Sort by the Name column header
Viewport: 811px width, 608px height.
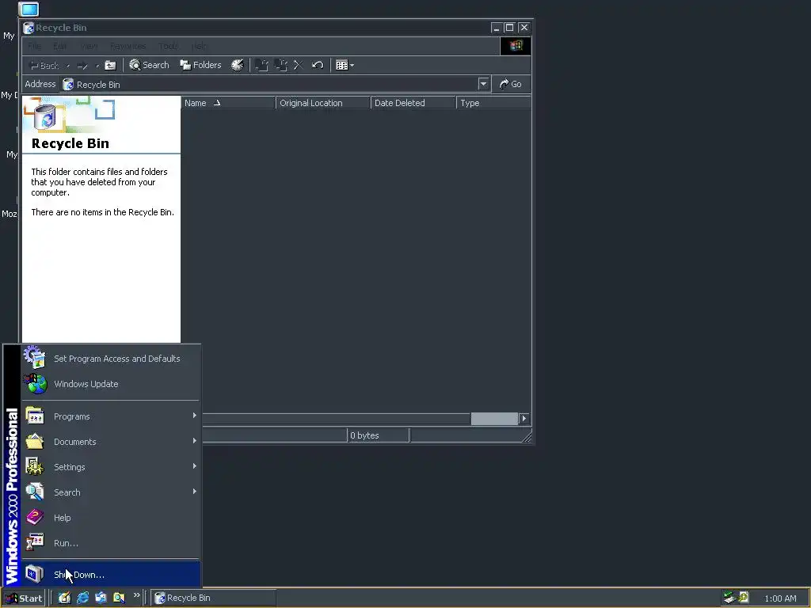(228, 103)
